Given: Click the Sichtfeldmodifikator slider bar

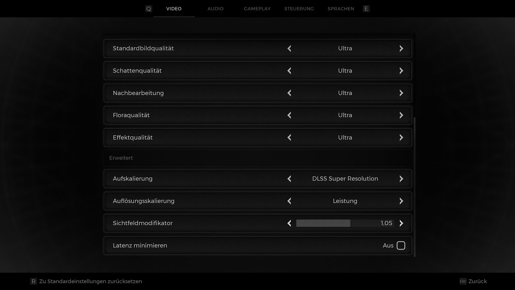Looking at the screenshot, I should [x=345, y=223].
